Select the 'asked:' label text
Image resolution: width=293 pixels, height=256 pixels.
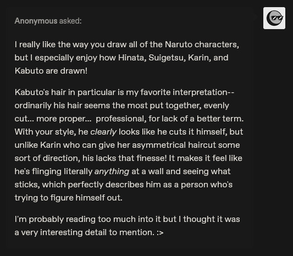click(x=70, y=21)
